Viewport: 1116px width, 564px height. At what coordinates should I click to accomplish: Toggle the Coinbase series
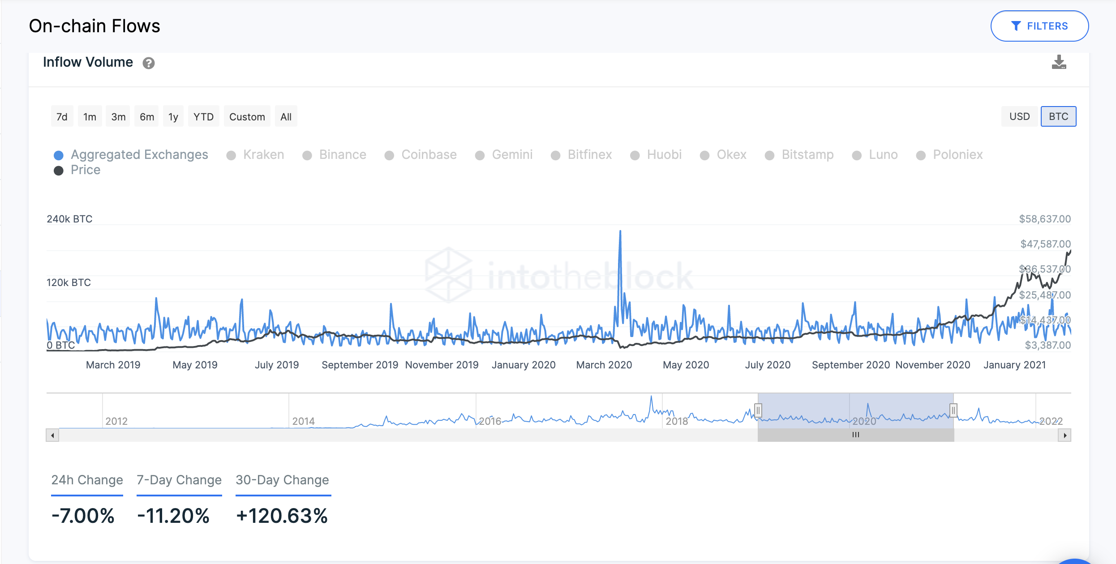[421, 155]
